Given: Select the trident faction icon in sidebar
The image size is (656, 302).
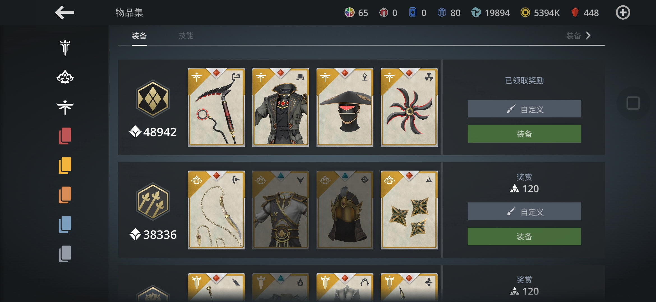Looking at the screenshot, I should pyautogui.click(x=65, y=48).
